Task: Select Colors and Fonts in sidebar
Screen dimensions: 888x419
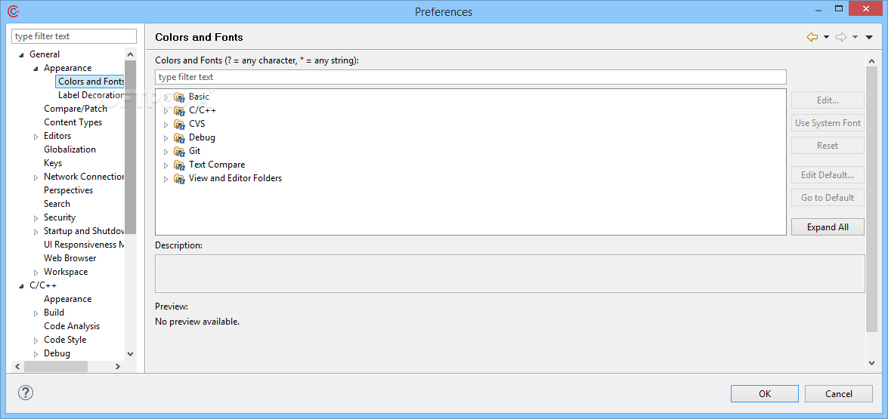Action: [x=91, y=82]
